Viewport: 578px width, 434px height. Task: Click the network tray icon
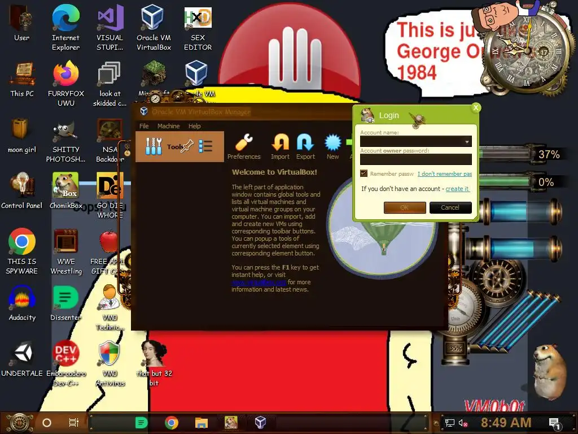pyautogui.click(x=449, y=423)
